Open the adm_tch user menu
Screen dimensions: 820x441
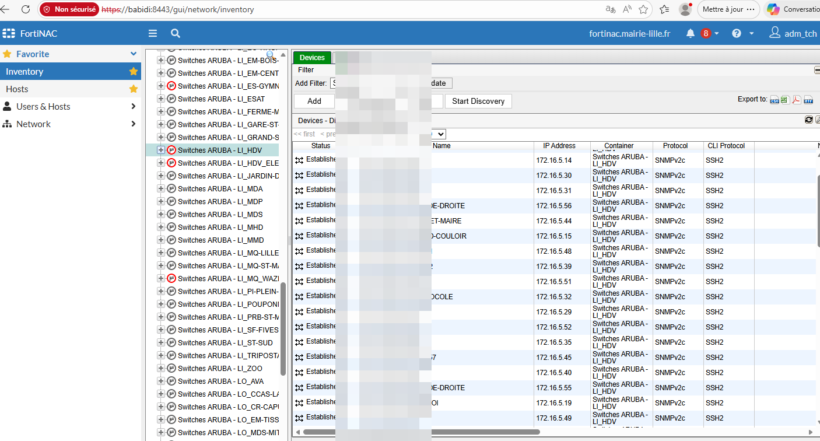point(793,33)
